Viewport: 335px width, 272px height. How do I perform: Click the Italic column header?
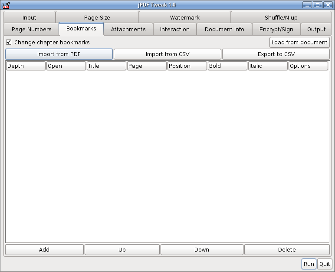(268, 66)
